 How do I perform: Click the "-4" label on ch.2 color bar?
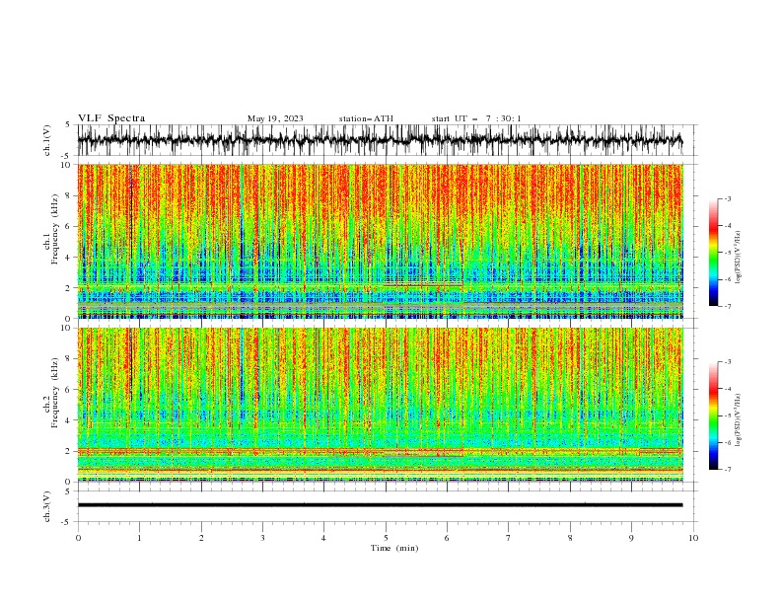click(728, 389)
